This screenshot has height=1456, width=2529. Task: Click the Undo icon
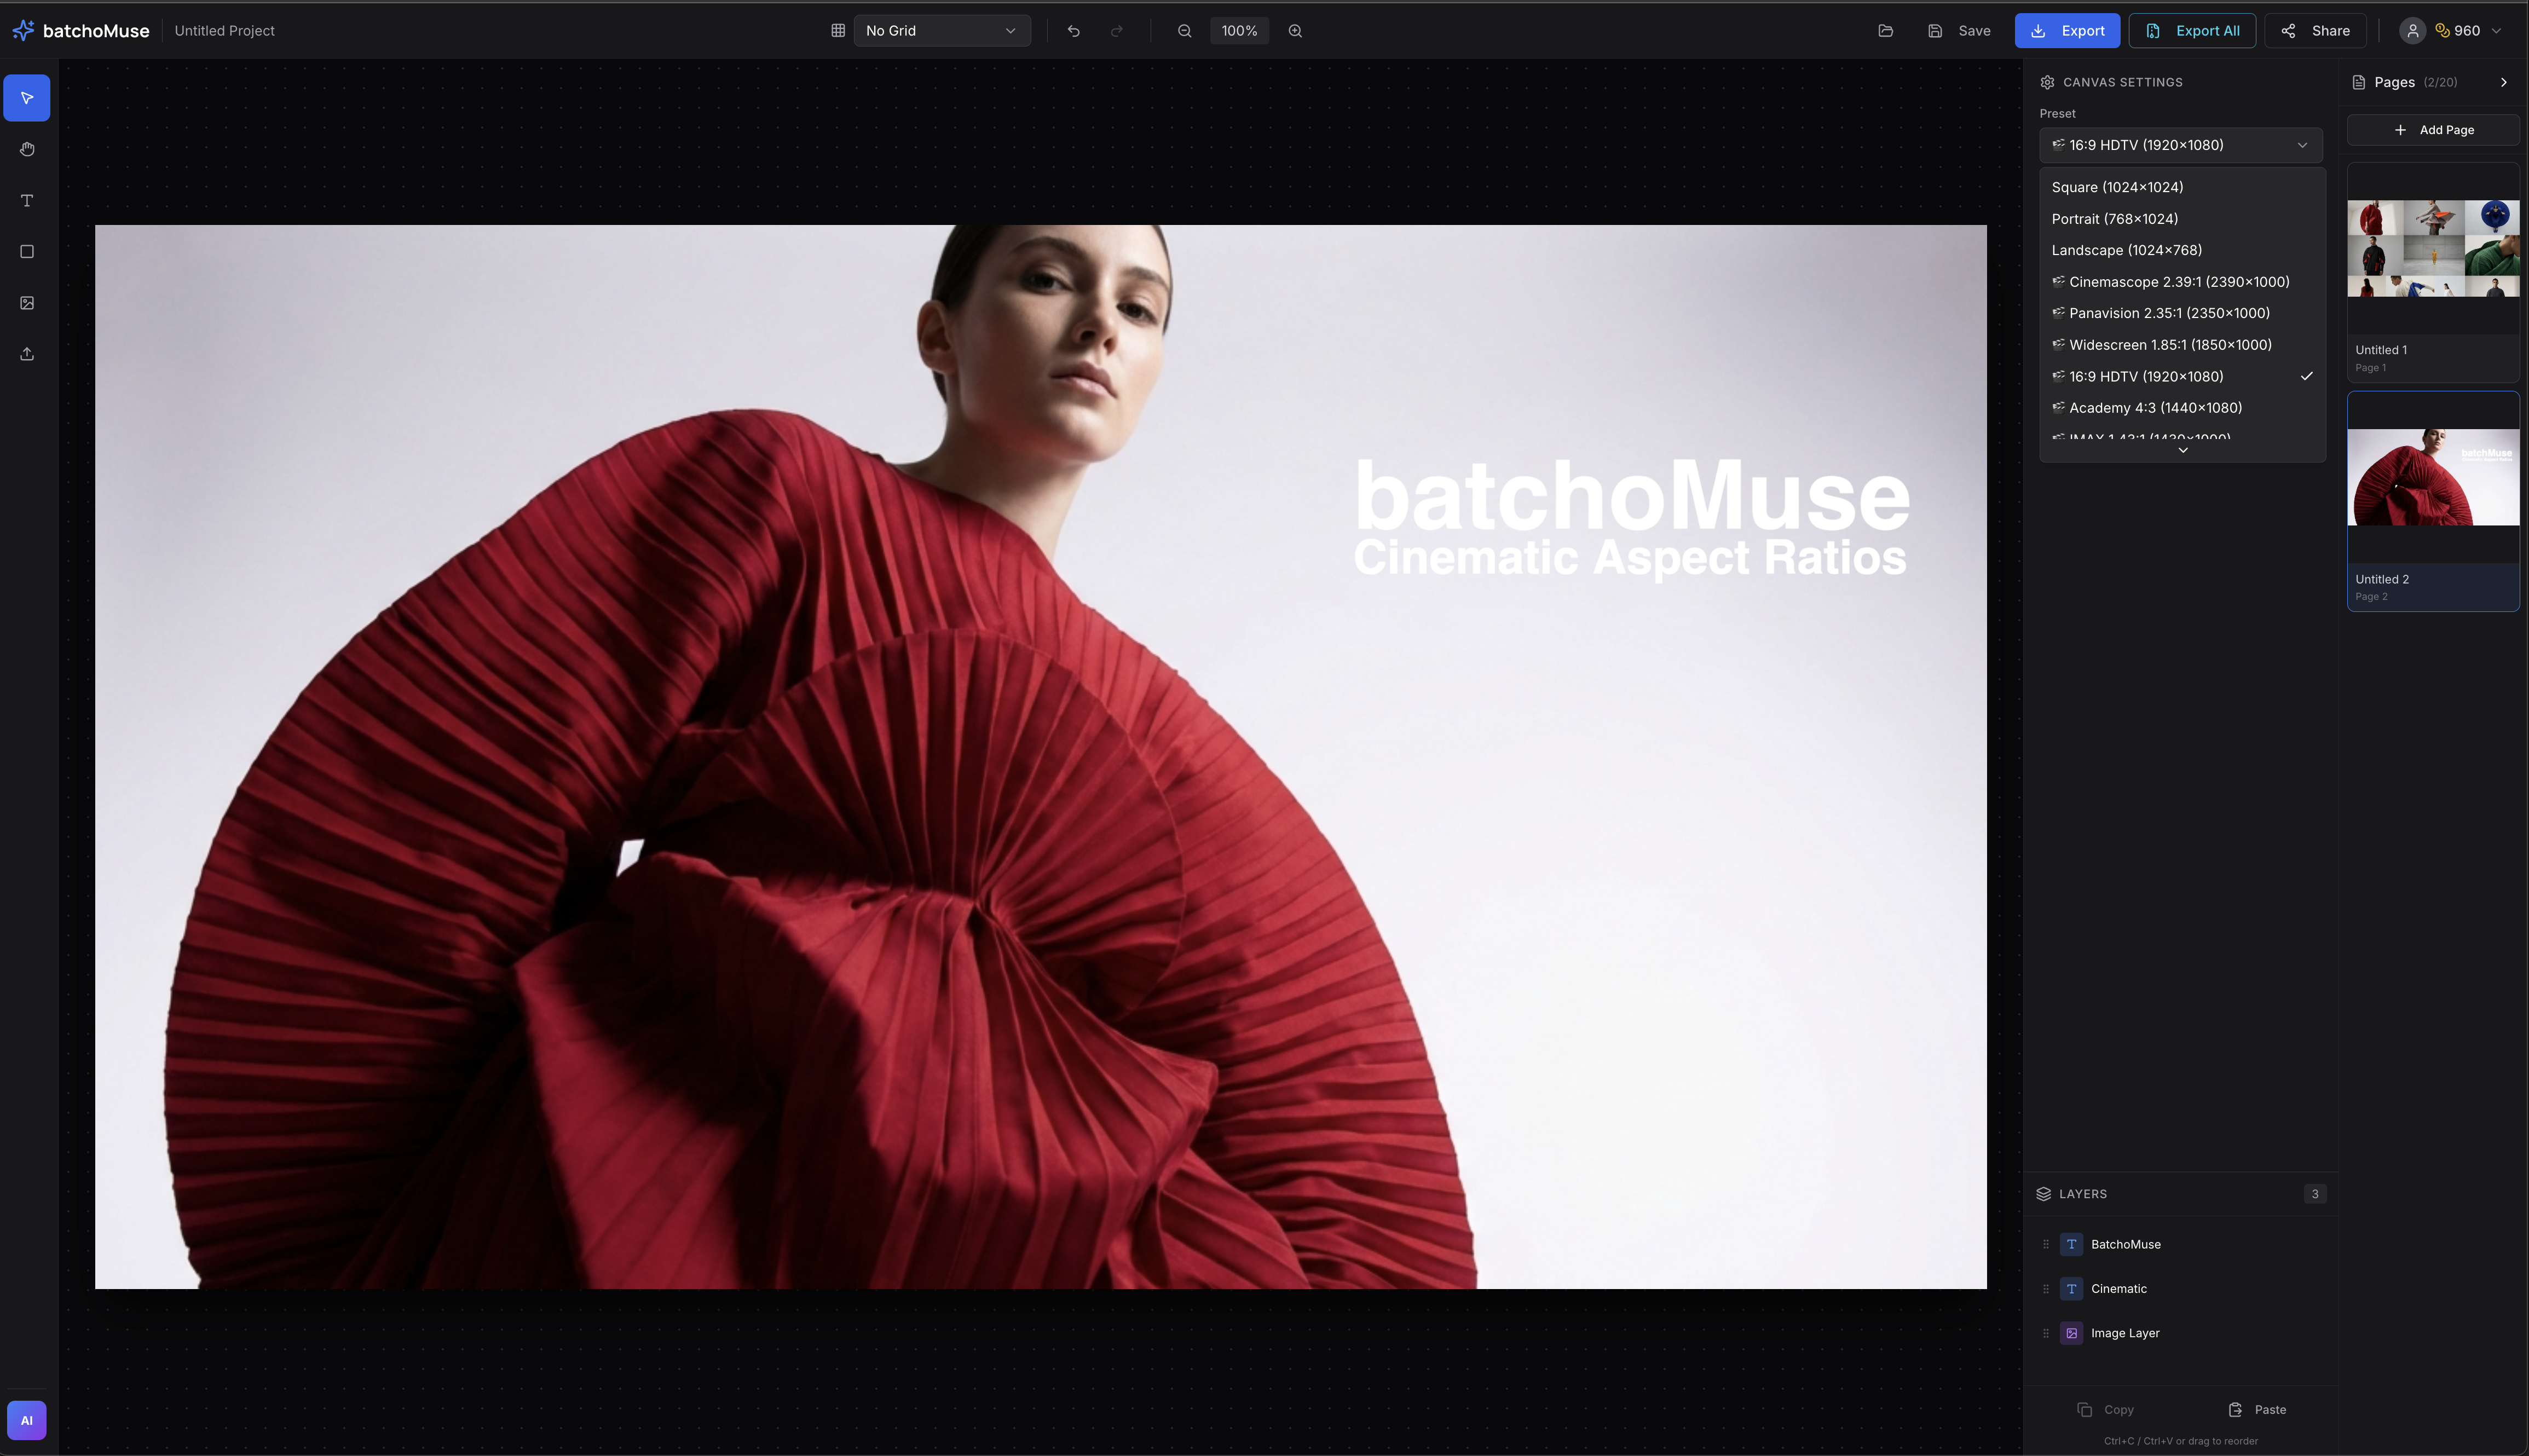(1072, 30)
